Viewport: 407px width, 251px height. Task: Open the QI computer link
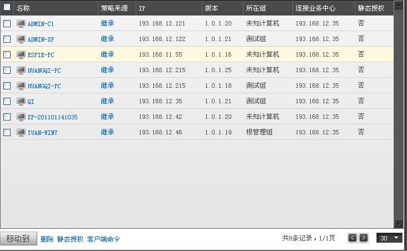(x=31, y=102)
